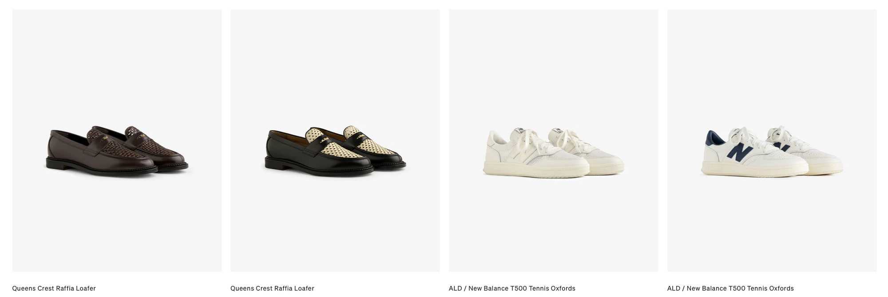888x297 pixels.
Task: Click the last ALD / New Balance T500 title
Action: pos(730,289)
